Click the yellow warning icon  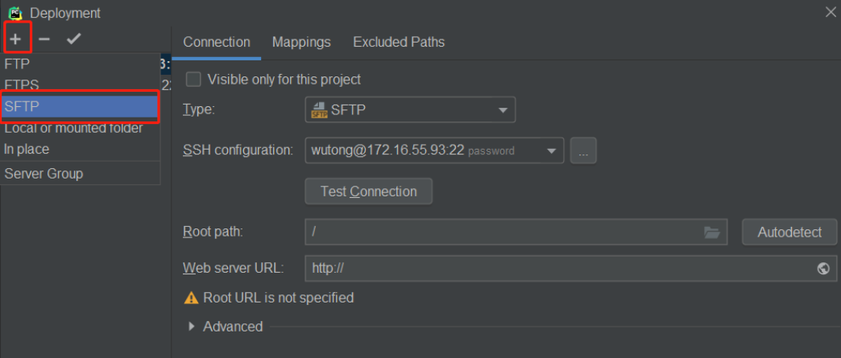coord(191,298)
